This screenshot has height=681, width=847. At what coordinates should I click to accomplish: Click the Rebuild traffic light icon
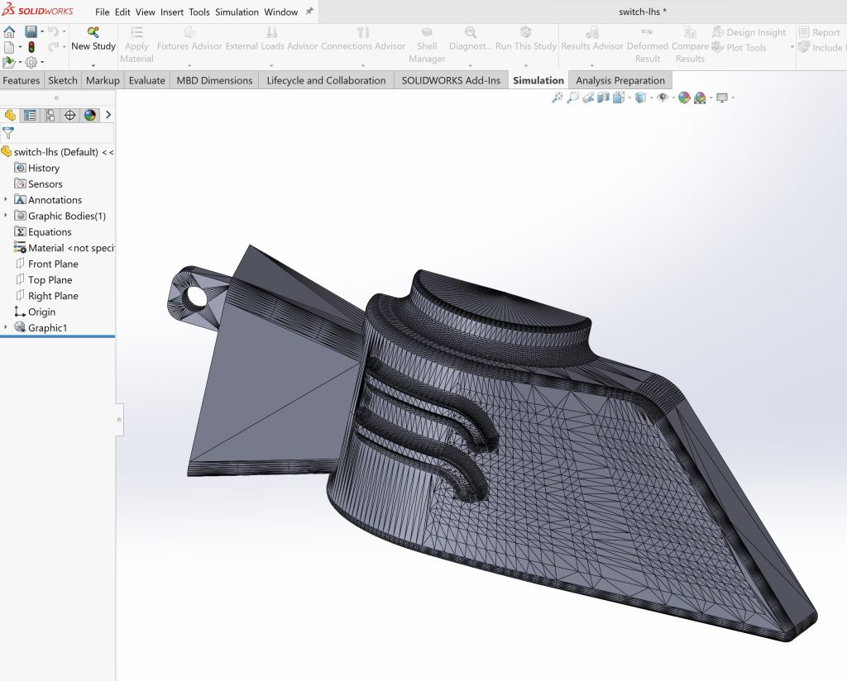pos(31,47)
